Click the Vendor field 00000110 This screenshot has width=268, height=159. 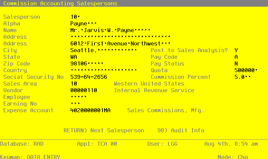coord(84,90)
